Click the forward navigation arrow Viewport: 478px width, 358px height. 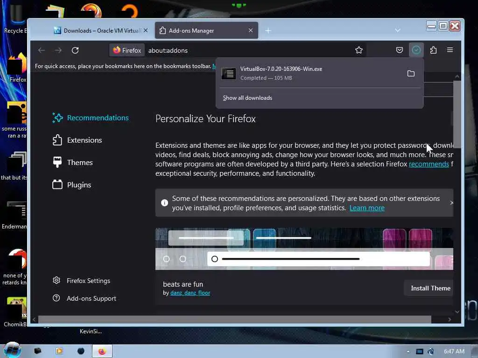click(58, 50)
